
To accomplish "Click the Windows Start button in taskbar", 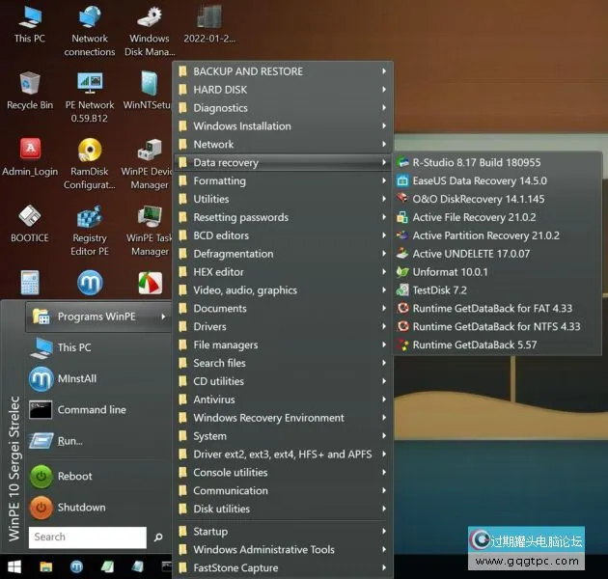I will pos(14,567).
